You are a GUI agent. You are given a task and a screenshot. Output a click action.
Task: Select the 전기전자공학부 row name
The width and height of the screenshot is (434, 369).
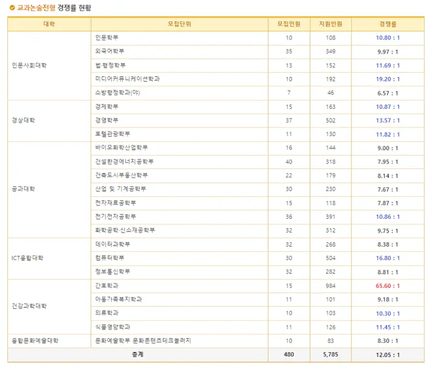click(x=116, y=217)
